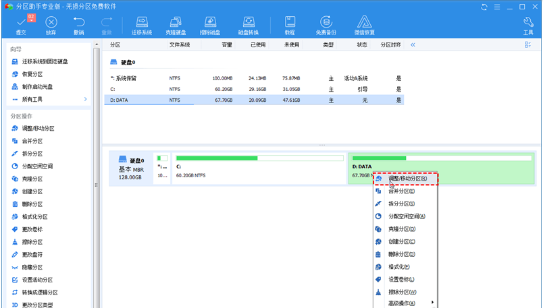Image resolution: width=543 pixels, height=308 pixels.
Task: Choose 调整/移动分区 in the left sidebar
Action: pyautogui.click(x=38, y=128)
